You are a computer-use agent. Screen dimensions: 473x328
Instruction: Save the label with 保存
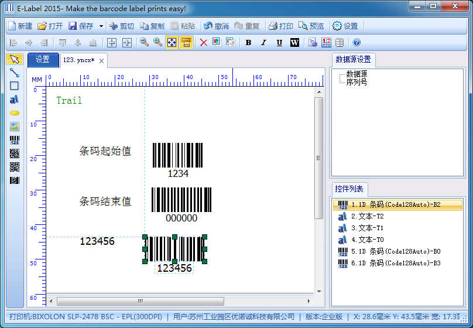point(81,26)
